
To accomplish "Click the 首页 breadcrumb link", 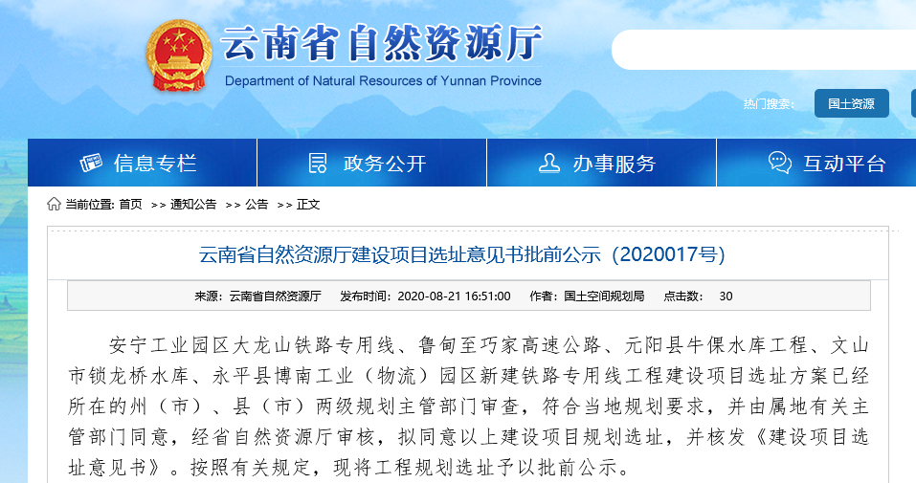I will (130, 205).
